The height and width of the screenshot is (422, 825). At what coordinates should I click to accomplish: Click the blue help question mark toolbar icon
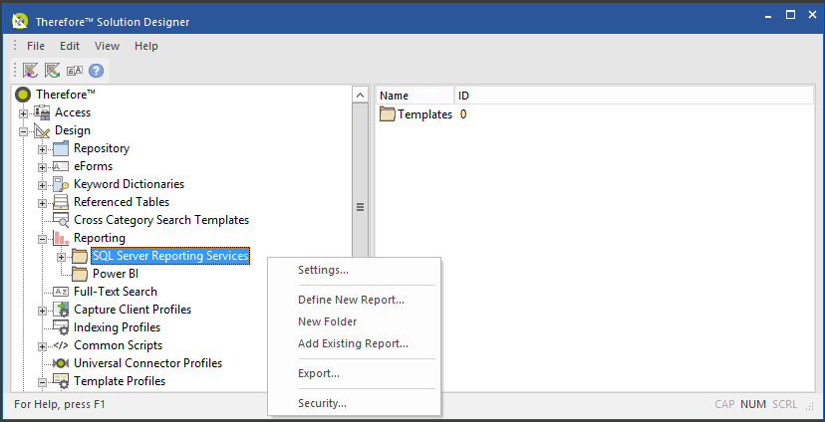click(97, 71)
